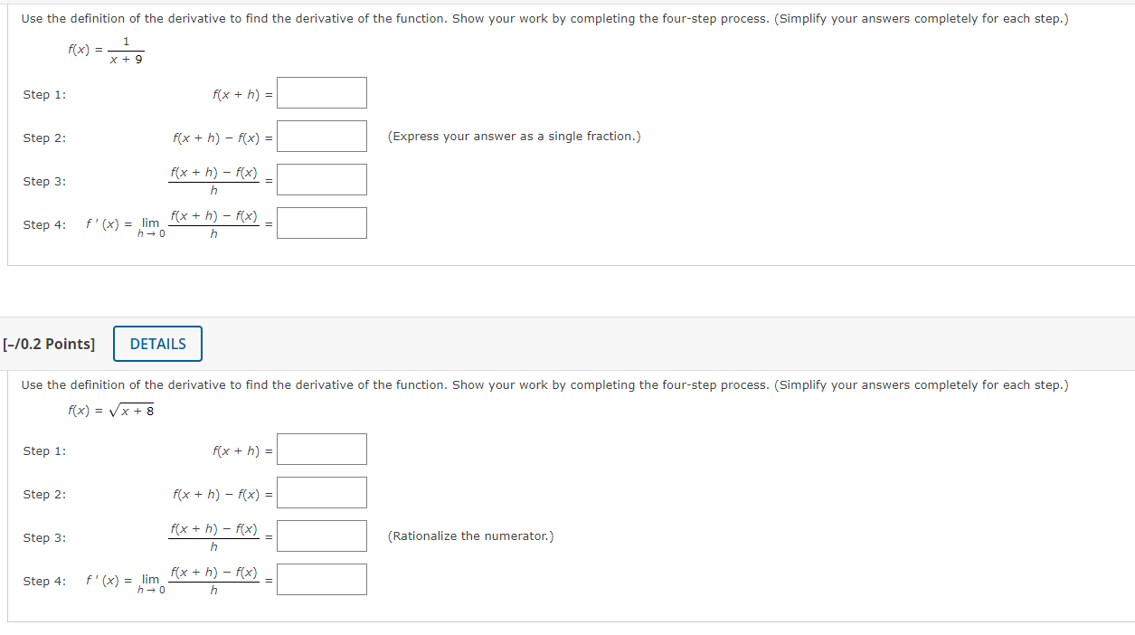Click the rationalize-numerator Step 3 answer box
This screenshot has width=1135, height=635.
[321, 535]
